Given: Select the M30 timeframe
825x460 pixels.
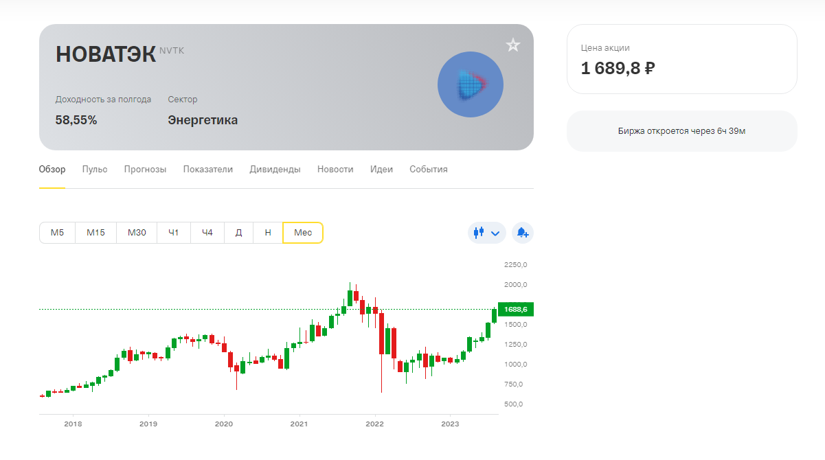Looking at the screenshot, I should [137, 233].
